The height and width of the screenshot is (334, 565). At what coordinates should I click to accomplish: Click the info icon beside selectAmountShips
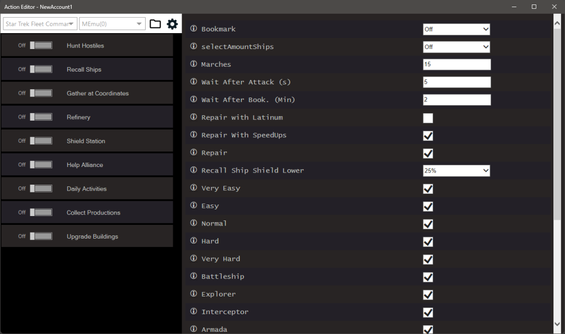pos(192,46)
